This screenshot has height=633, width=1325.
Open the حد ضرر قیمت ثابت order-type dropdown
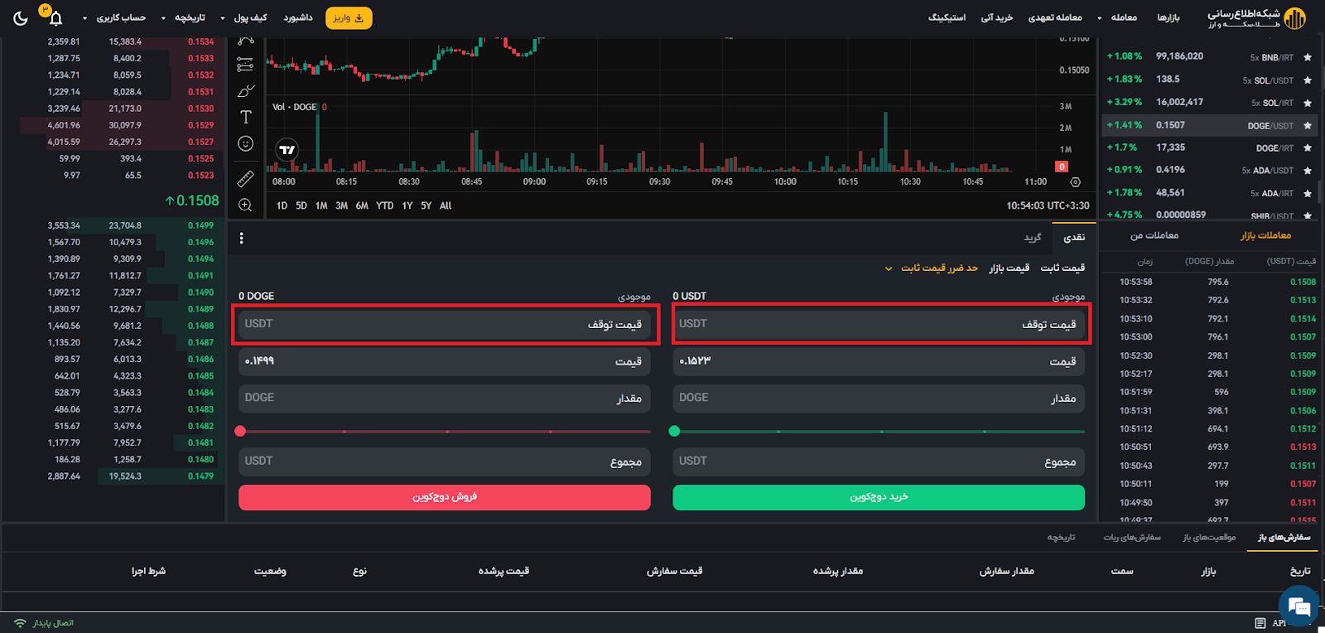932,268
